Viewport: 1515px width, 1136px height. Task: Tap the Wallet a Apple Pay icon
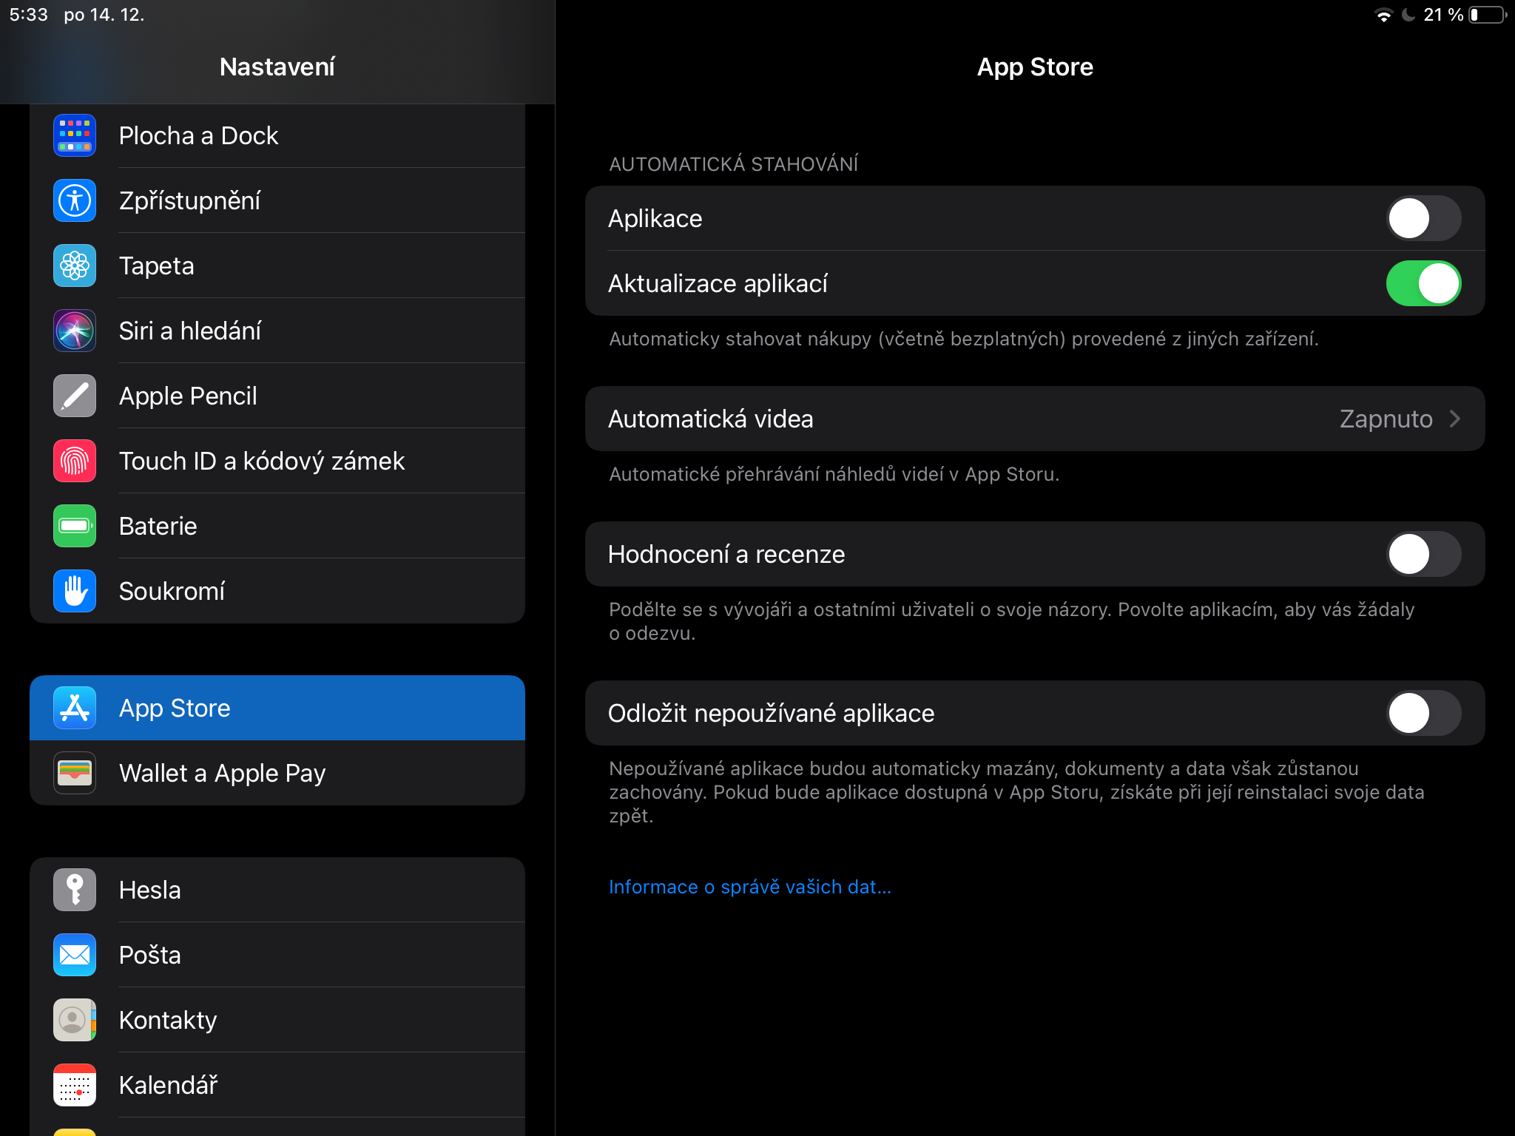(75, 773)
